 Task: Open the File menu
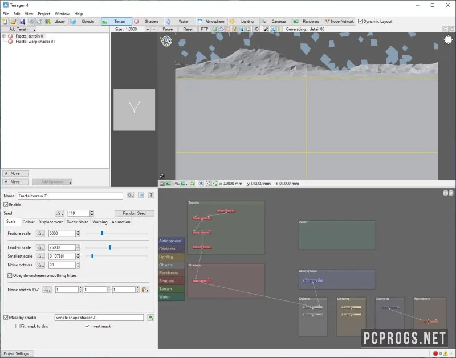[x=6, y=14]
